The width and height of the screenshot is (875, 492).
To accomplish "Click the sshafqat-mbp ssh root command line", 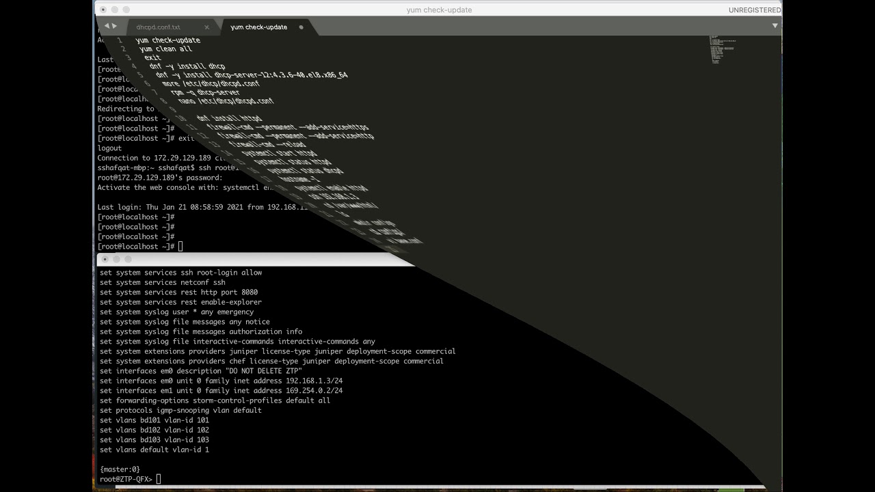I will (169, 167).
